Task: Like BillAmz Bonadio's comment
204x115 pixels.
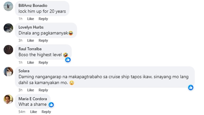Action: [30, 19]
